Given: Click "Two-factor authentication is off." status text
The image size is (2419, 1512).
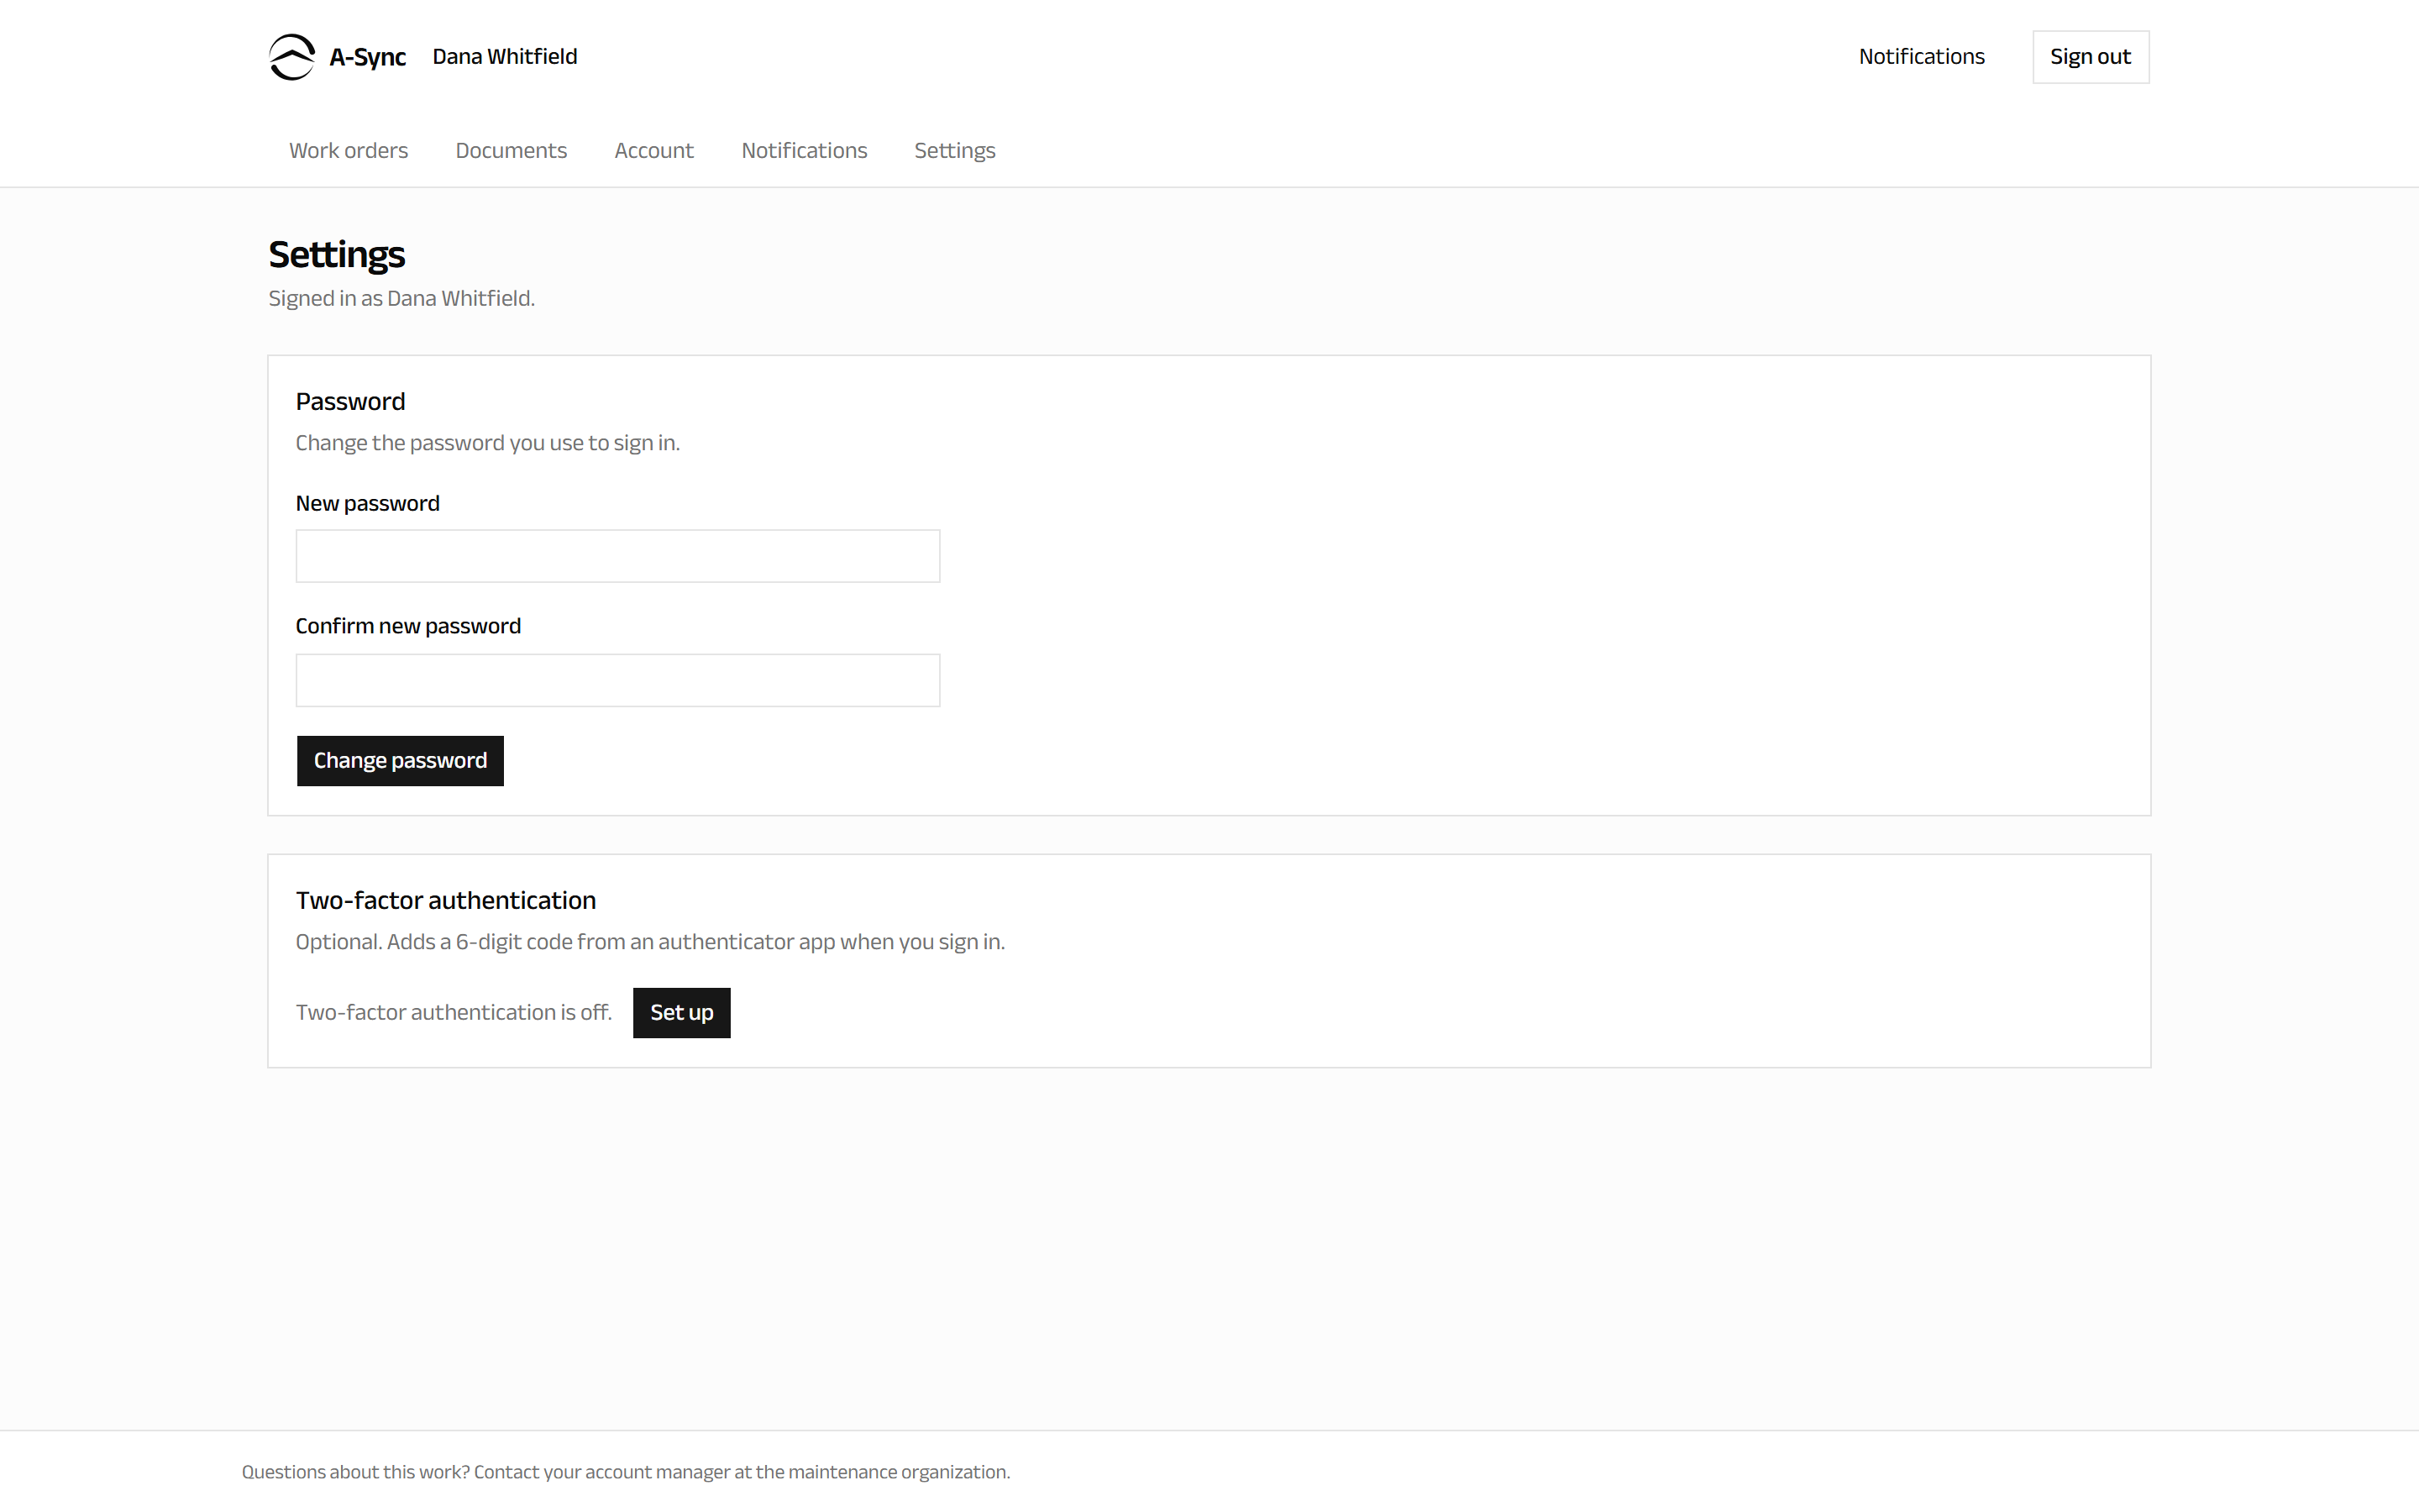Looking at the screenshot, I should coord(454,1012).
